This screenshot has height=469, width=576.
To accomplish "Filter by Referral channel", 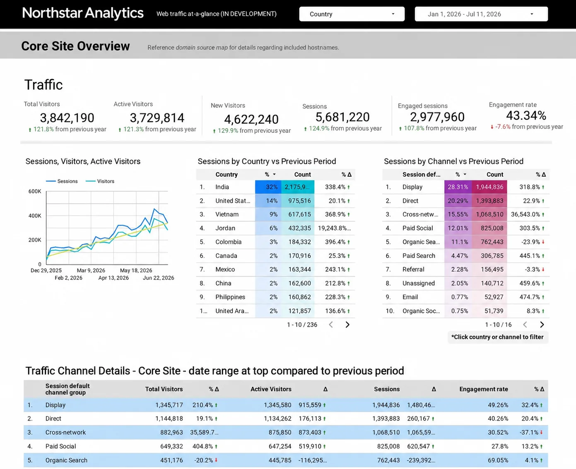I will pos(413,270).
